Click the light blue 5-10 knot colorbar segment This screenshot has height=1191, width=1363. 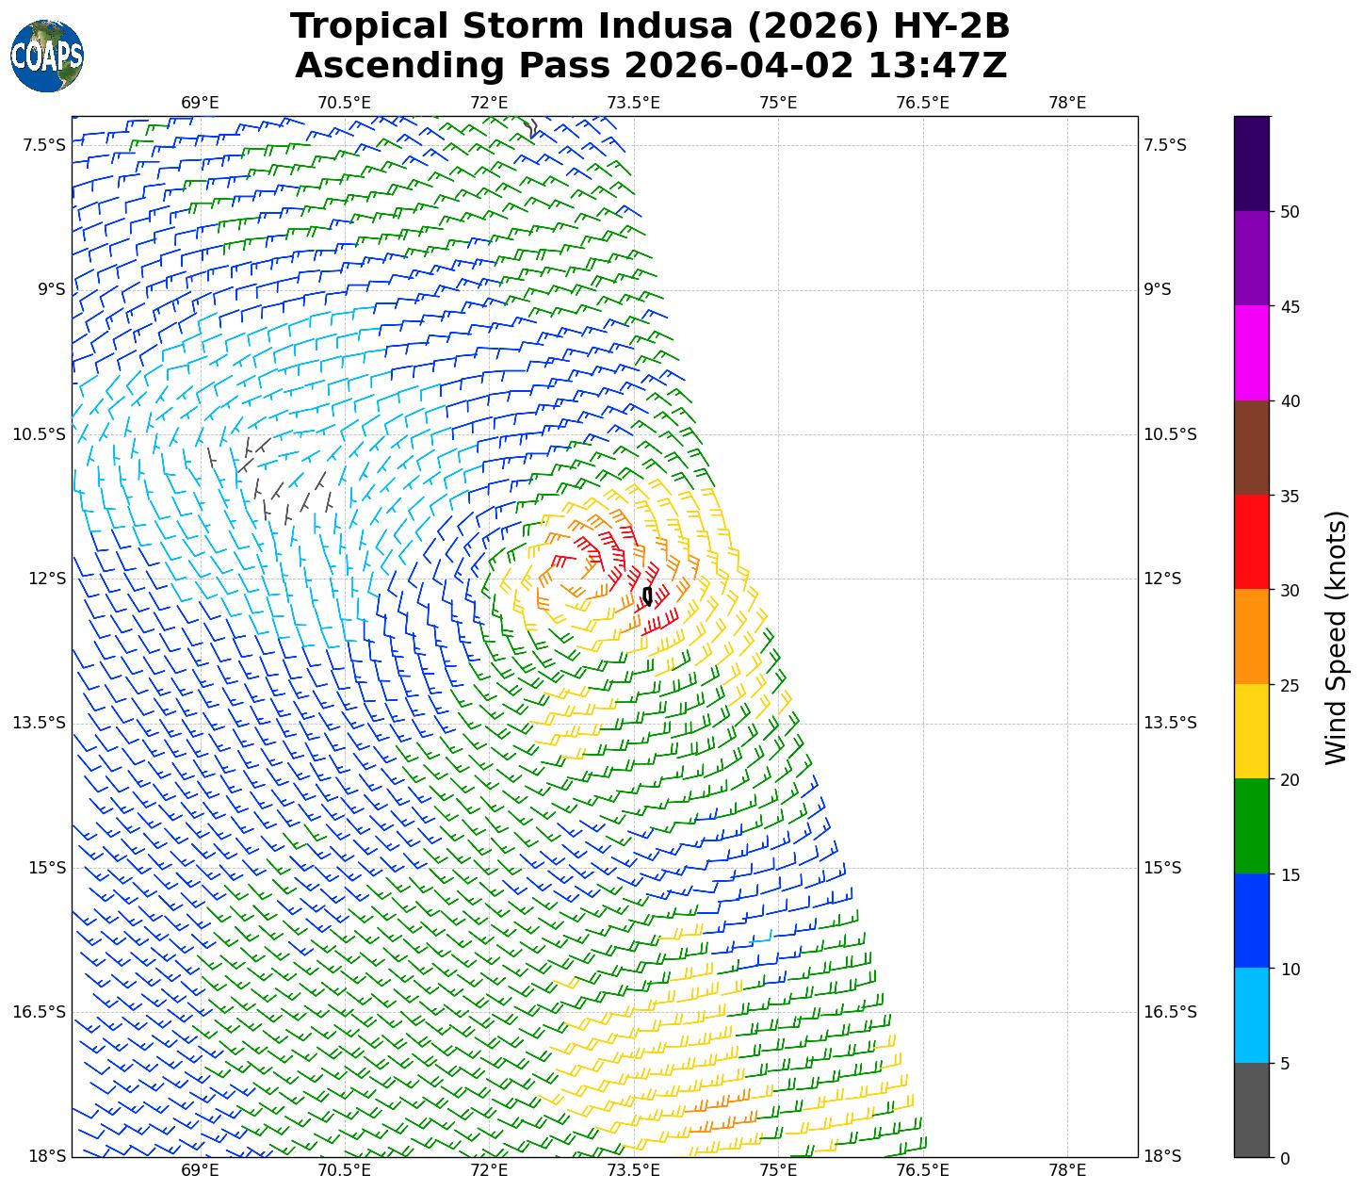(1252, 1016)
